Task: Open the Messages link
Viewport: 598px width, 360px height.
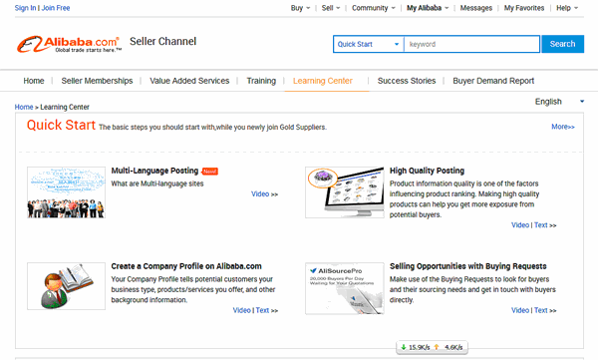Action: tap(476, 8)
